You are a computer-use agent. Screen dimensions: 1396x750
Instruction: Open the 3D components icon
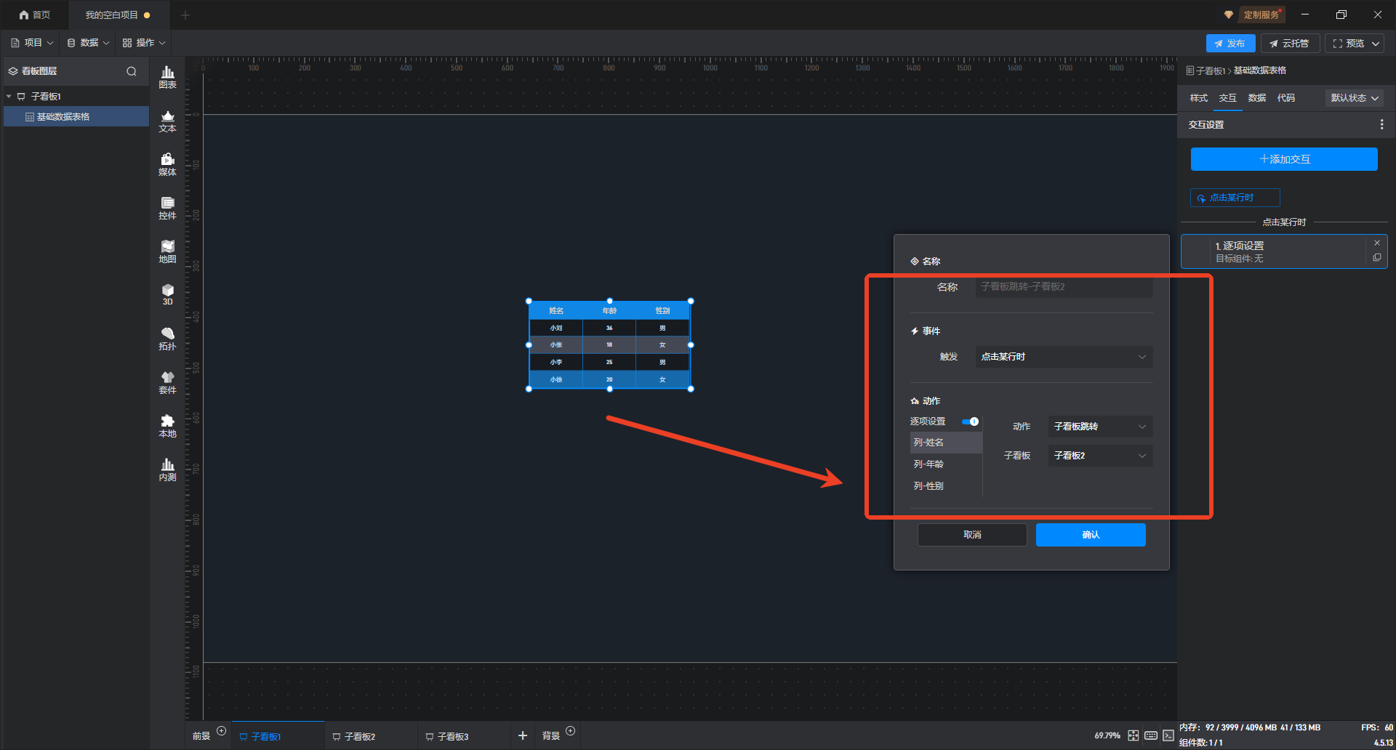[x=167, y=294]
